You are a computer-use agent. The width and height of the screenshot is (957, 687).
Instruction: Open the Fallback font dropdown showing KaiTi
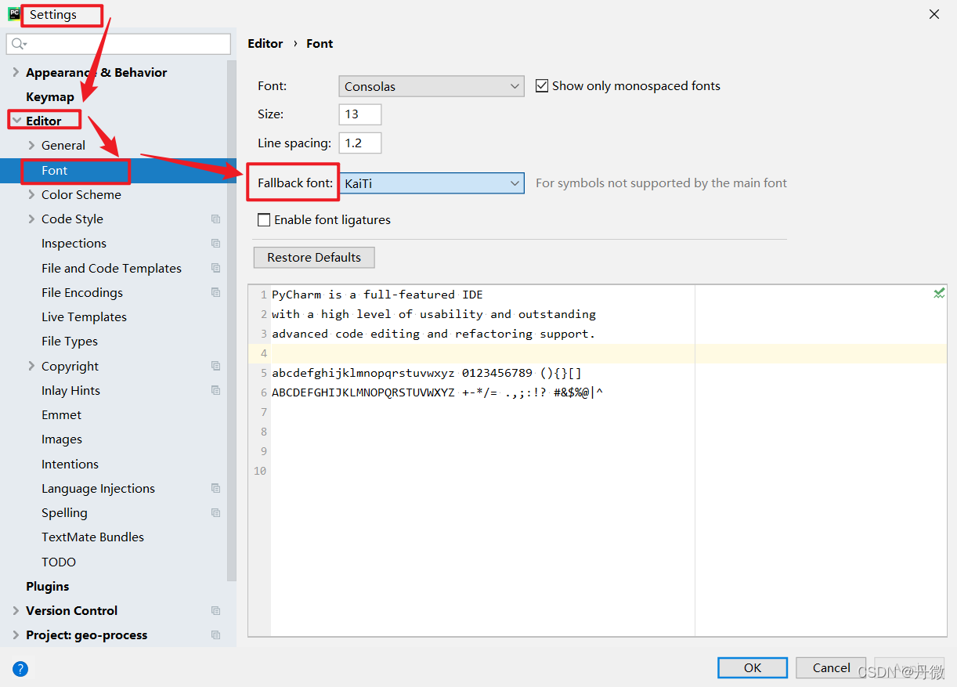(x=432, y=183)
